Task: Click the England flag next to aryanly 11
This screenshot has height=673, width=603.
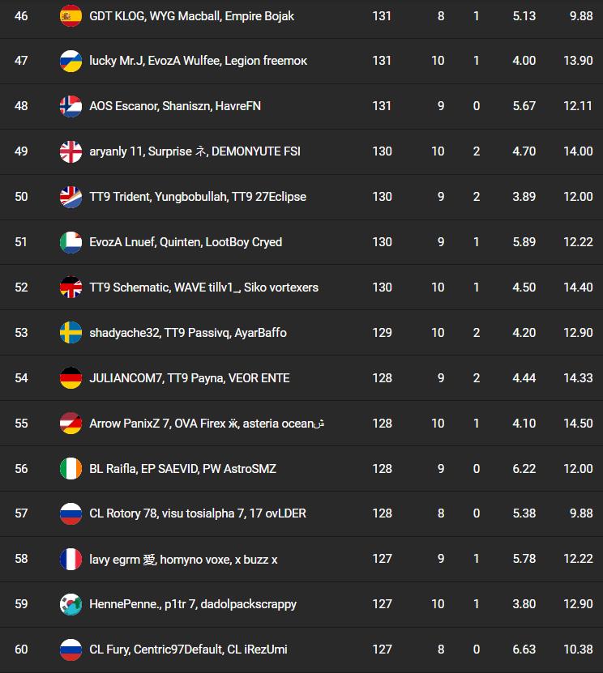Action: (71, 151)
